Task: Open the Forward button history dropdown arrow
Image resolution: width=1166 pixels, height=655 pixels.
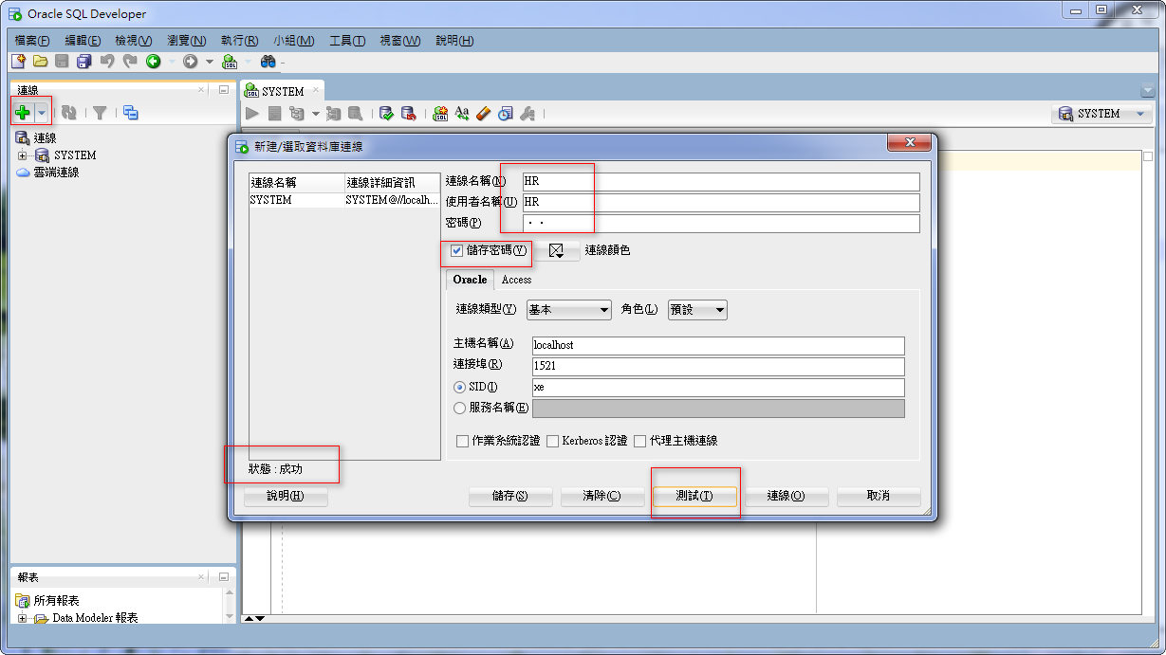Action: (209, 62)
